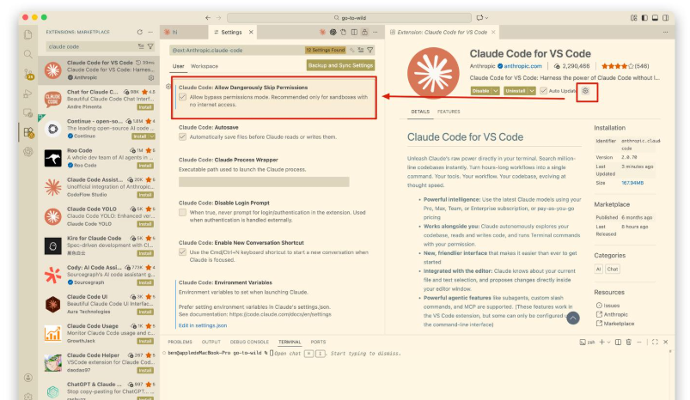This screenshot has height=400, width=690.
Task: Open manage gear on Claude Code list item
Action: (x=151, y=78)
